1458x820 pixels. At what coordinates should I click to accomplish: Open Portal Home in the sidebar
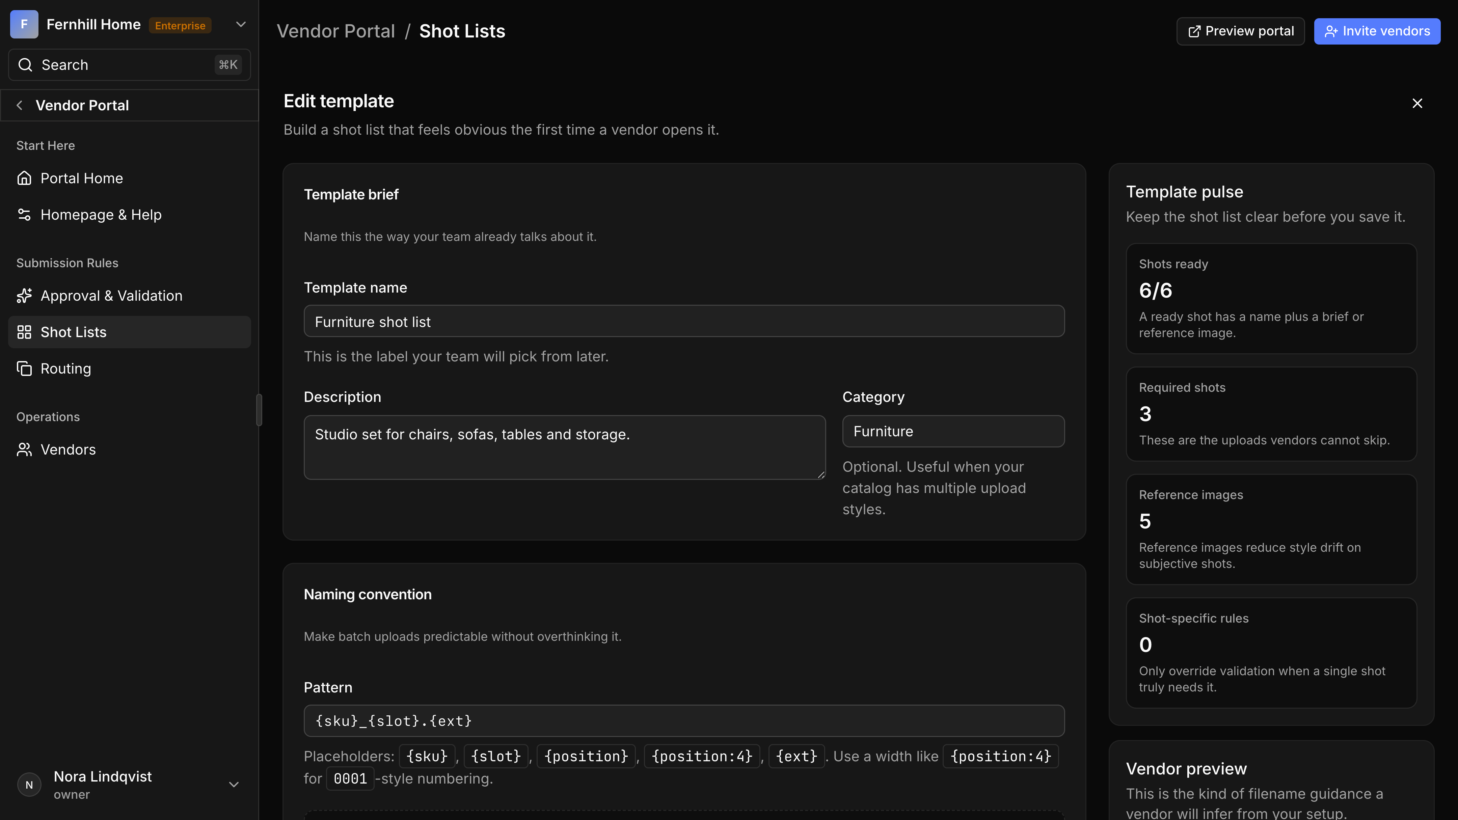pyautogui.click(x=129, y=178)
